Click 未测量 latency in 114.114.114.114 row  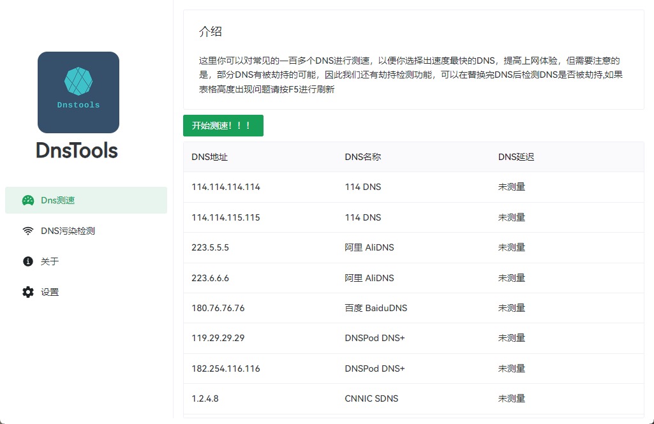(x=511, y=187)
